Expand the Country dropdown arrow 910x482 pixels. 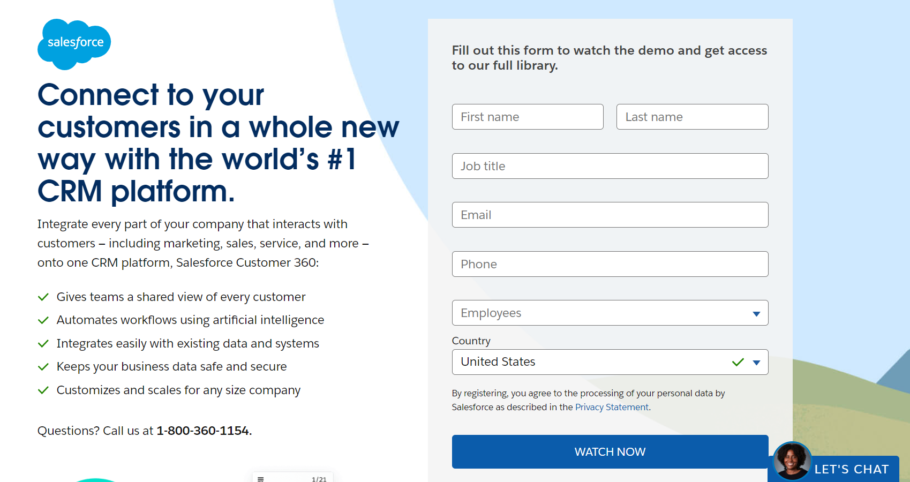pos(756,363)
